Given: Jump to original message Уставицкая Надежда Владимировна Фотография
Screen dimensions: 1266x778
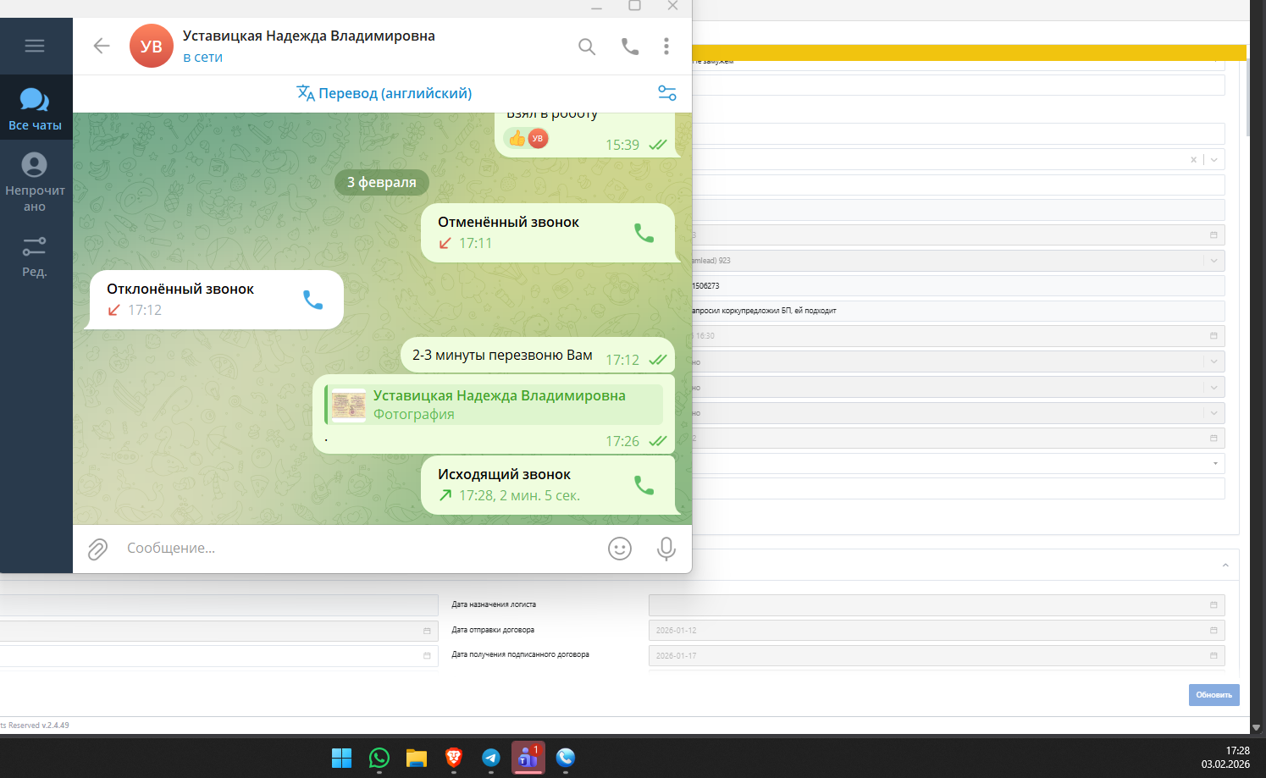Looking at the screenshot, I should pos(495,405).
